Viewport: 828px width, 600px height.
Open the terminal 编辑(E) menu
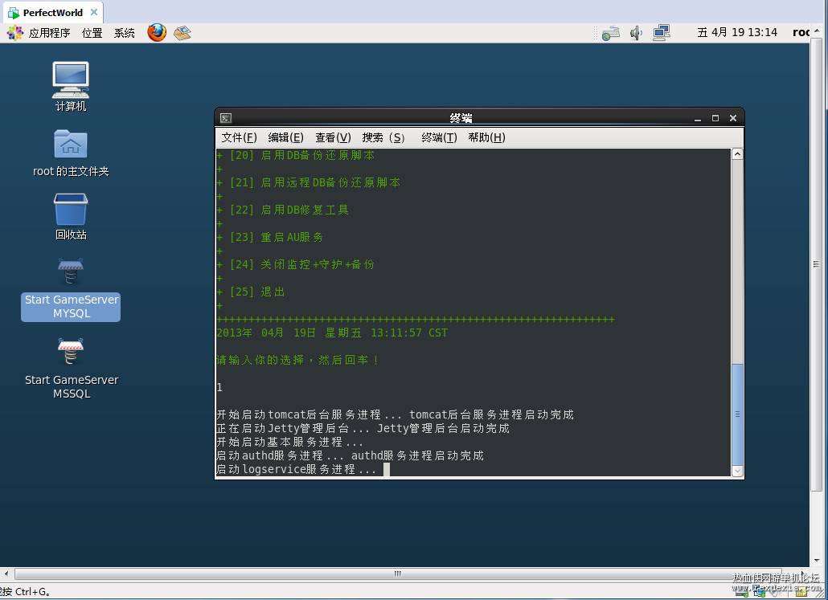[x=285, y=137]
